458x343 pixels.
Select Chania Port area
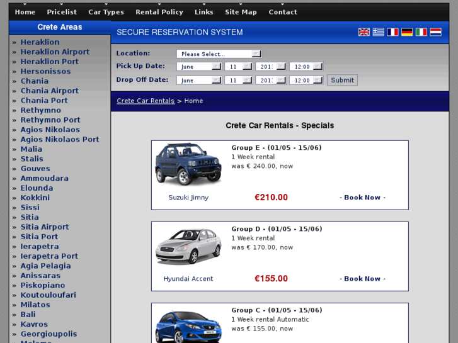tap(44, 101)
